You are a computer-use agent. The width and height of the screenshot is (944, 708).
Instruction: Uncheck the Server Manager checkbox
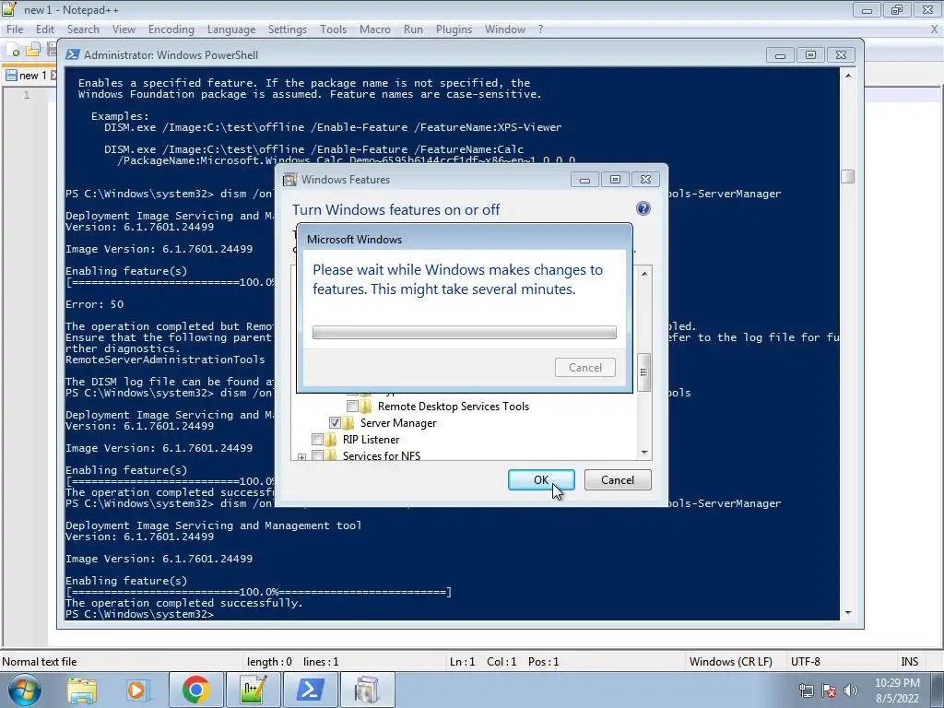click(x=335, y=422)
